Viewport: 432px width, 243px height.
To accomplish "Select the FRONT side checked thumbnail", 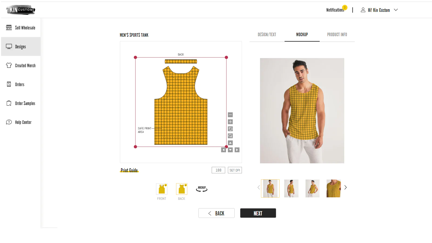I will coord(162,189).
